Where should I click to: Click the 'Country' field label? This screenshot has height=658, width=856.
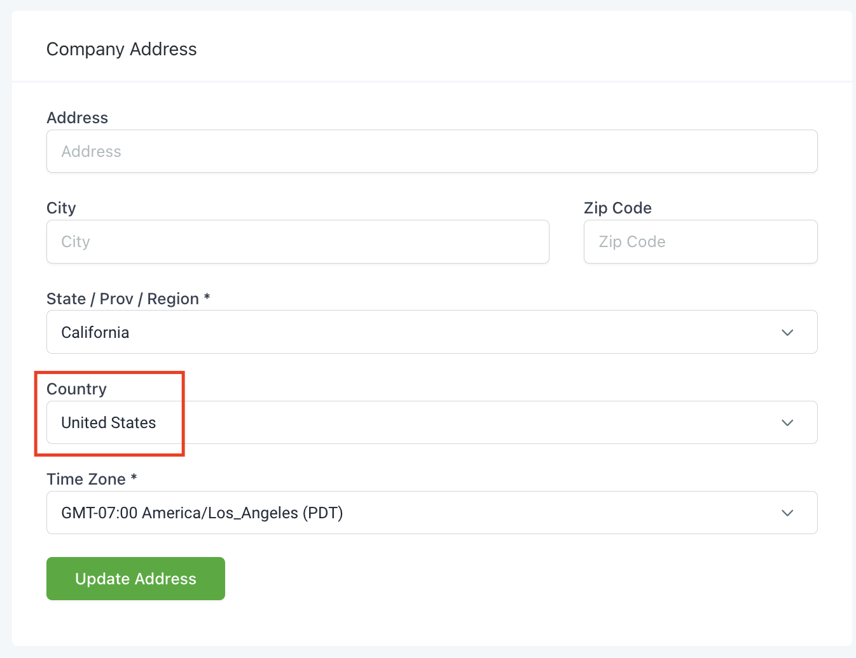76,389
